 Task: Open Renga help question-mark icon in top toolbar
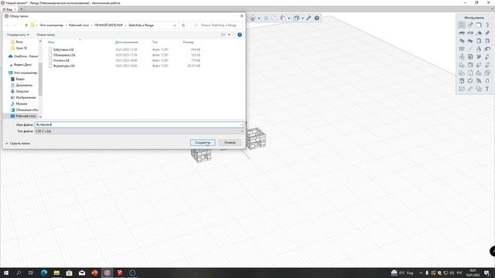pos(316,18)
